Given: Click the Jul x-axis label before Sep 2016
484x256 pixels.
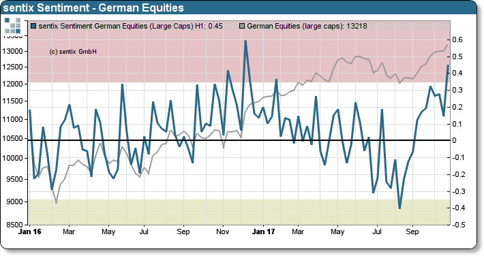Looking at the screenshot, I should point(144,231).
